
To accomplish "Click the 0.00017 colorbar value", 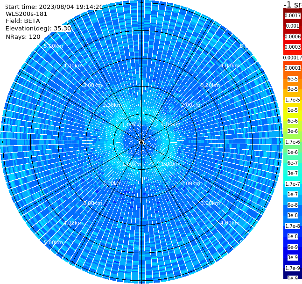I will click(x=293, y=58).
